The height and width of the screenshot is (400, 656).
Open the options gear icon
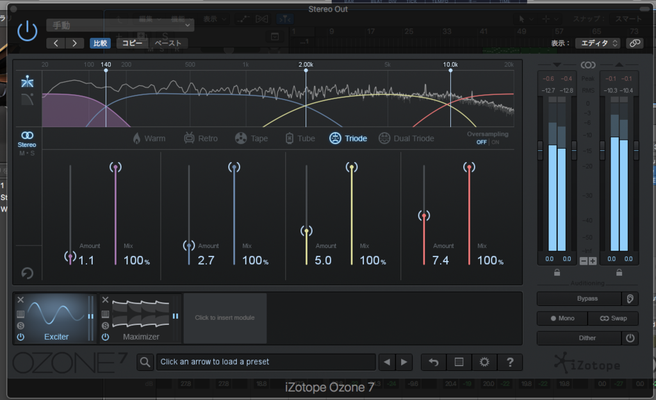[x=484, y=362]
